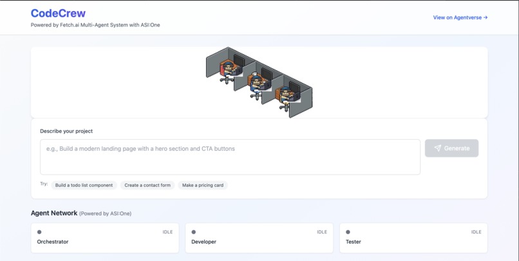
Task: Click the (Powered by ASI:One) caption
Action: pyautogui.click(x=105, y=214)
